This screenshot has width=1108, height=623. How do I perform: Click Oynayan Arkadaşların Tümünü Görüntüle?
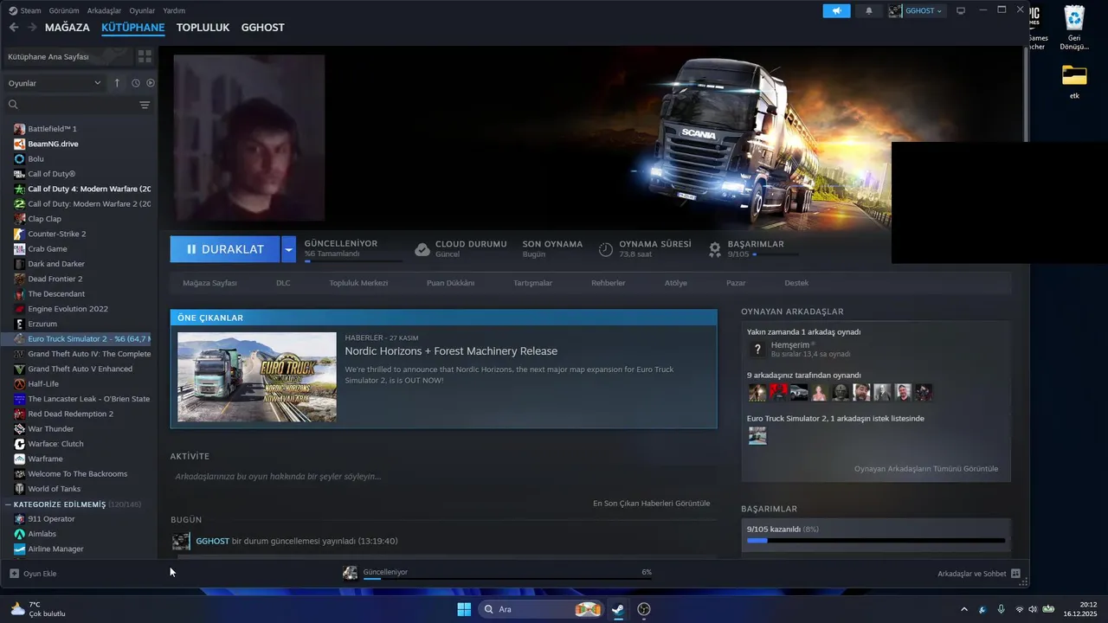pos(926,469)
